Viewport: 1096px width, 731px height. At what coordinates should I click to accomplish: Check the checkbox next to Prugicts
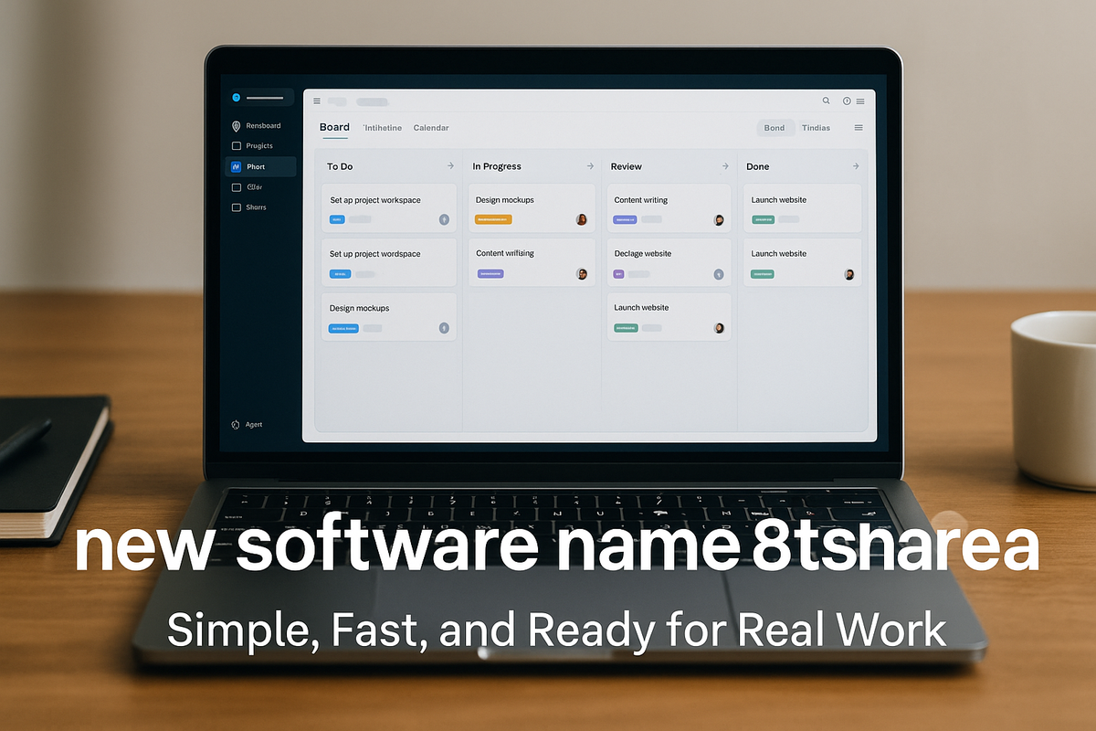click(x=236, y=145)
